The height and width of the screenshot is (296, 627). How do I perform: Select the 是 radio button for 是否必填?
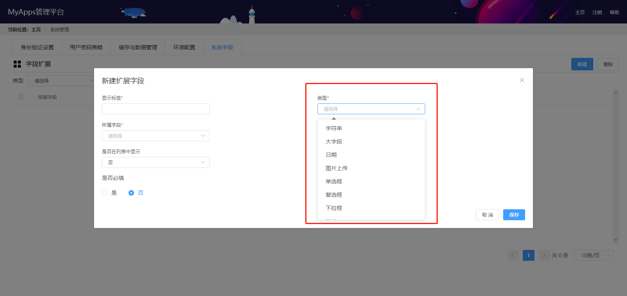coord(105,193)
